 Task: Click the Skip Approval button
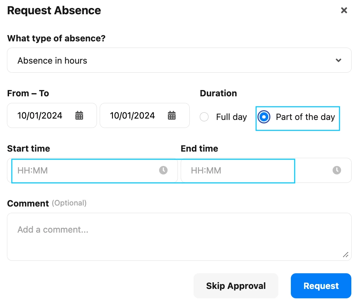236,286
